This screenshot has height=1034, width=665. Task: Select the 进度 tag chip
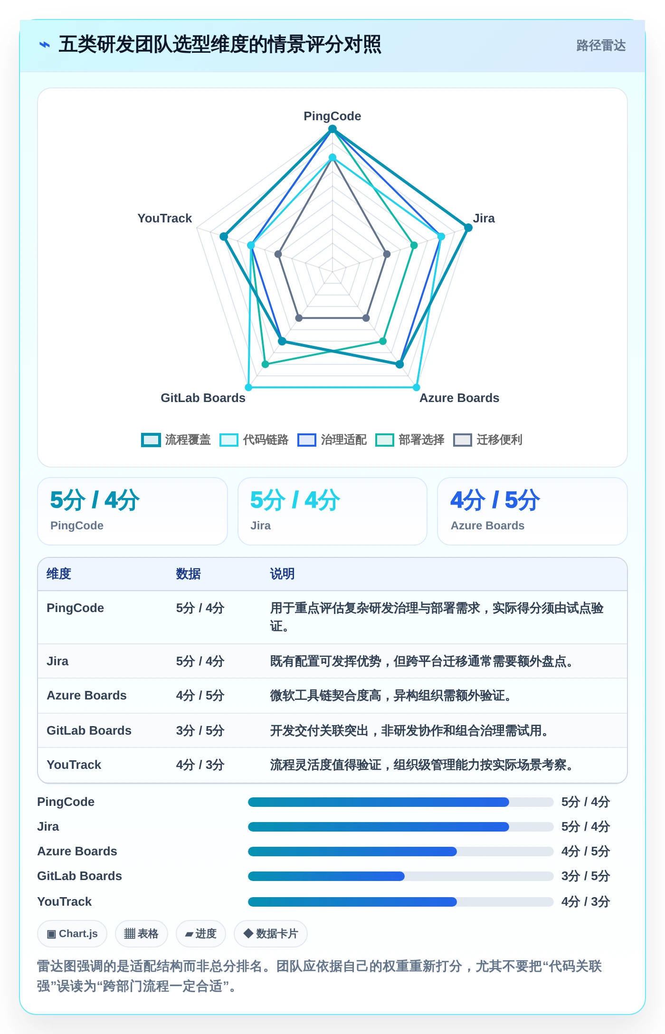click(x=200, y=934)
